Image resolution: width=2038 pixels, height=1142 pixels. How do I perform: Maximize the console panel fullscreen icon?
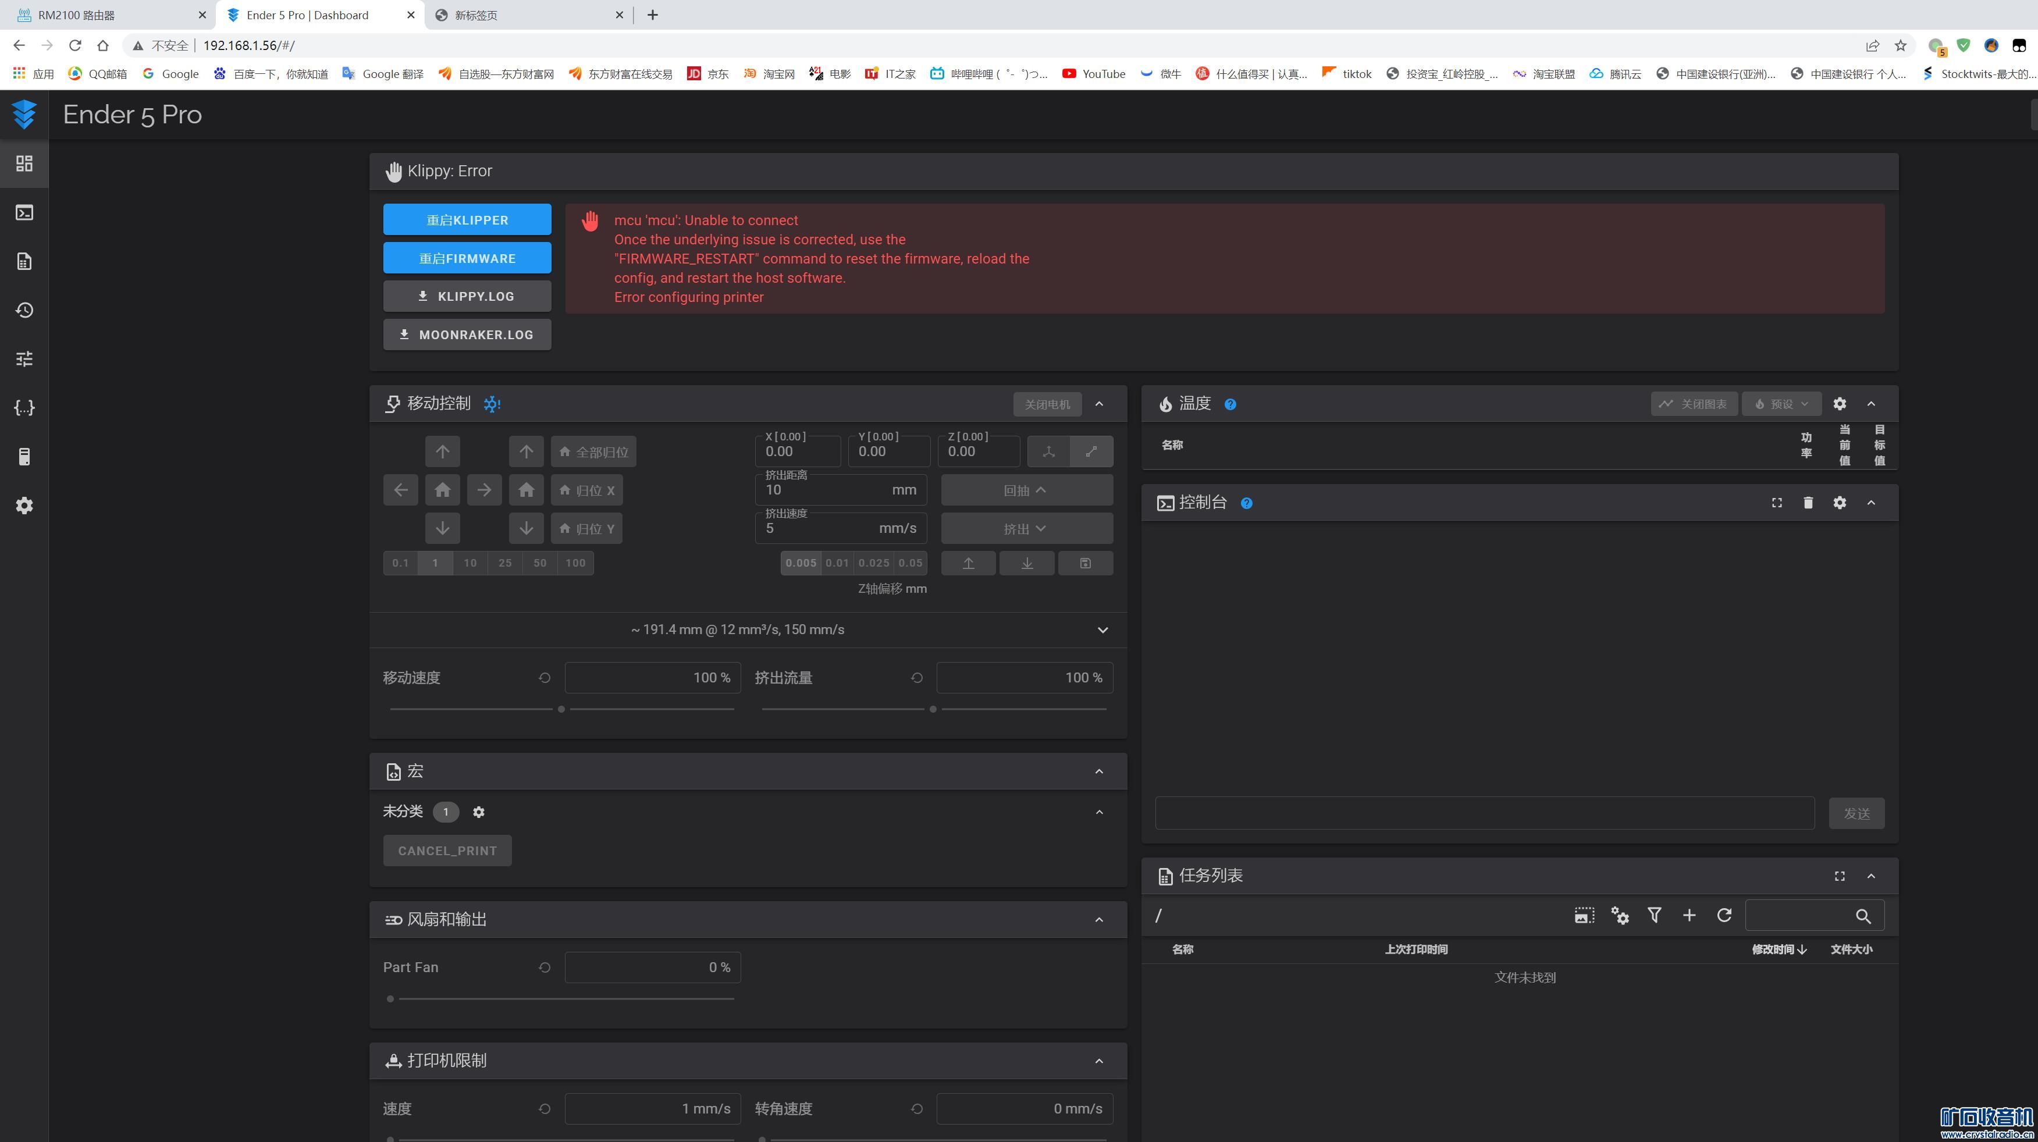click(1777, 503)
